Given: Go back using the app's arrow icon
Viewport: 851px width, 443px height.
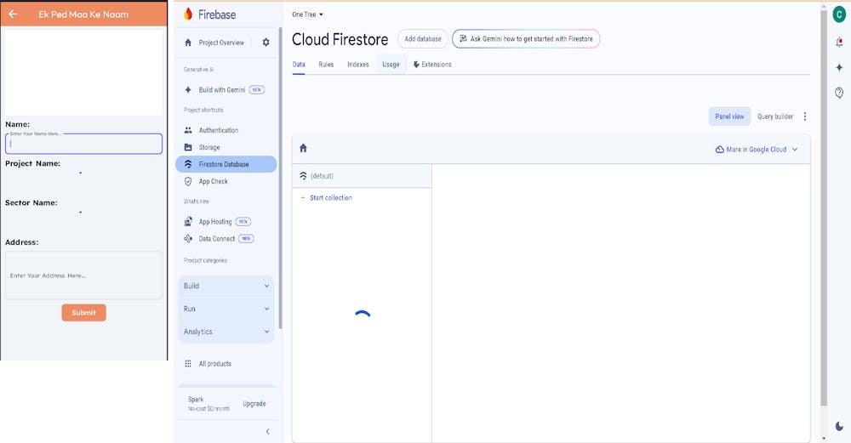Looking at the screenshot, I should (x=13, y=14).
